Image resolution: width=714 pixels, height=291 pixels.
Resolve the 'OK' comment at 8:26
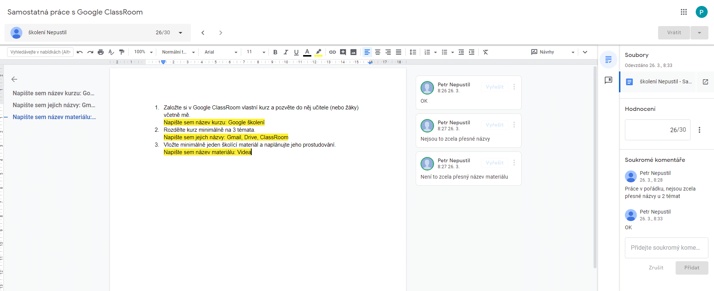pyautogui.click(x=495, y=87)
